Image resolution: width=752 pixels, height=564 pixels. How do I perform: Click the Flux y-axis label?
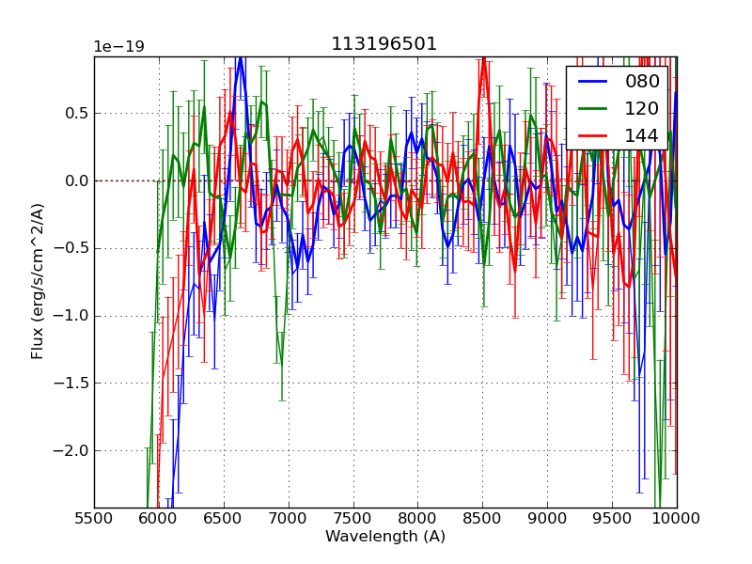click(39, 281)
